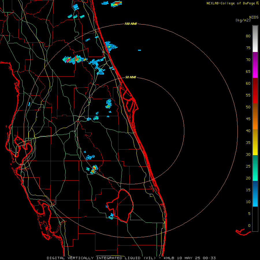The image size is (260, 260).
Task: Click the legend value 10
Action: tap(248, 202)
